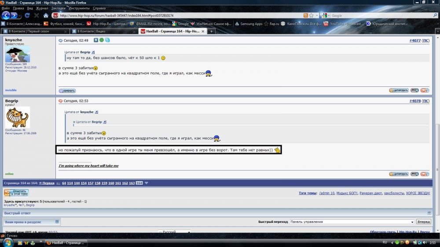The image size is (440, 247).
Task: Click knyazhe's VKontakte contact icon
Action: click(95, 40)
